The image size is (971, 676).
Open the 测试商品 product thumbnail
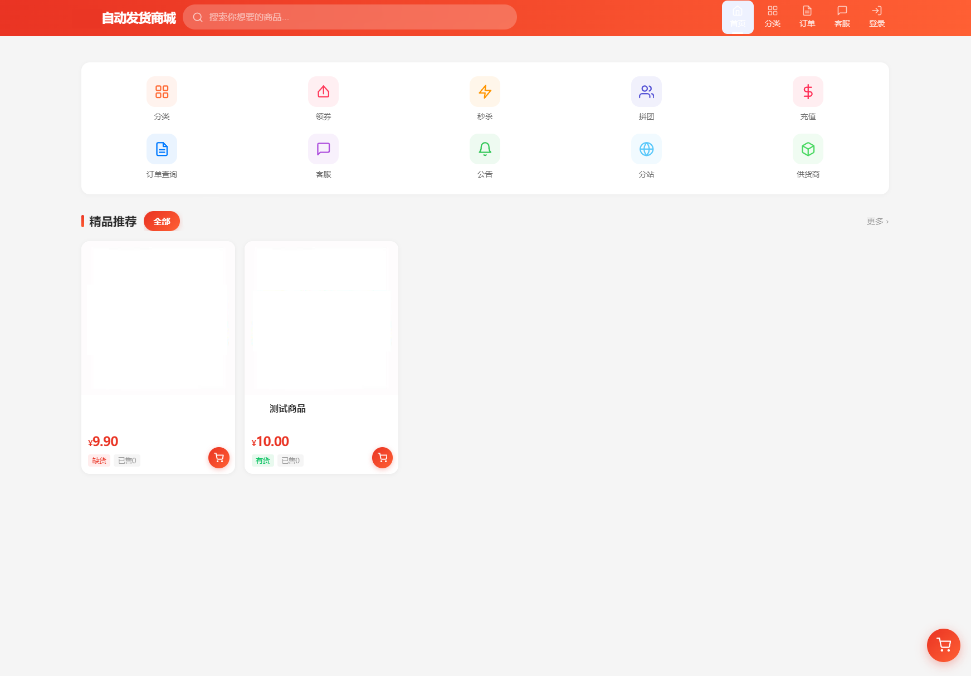[321, 318]
